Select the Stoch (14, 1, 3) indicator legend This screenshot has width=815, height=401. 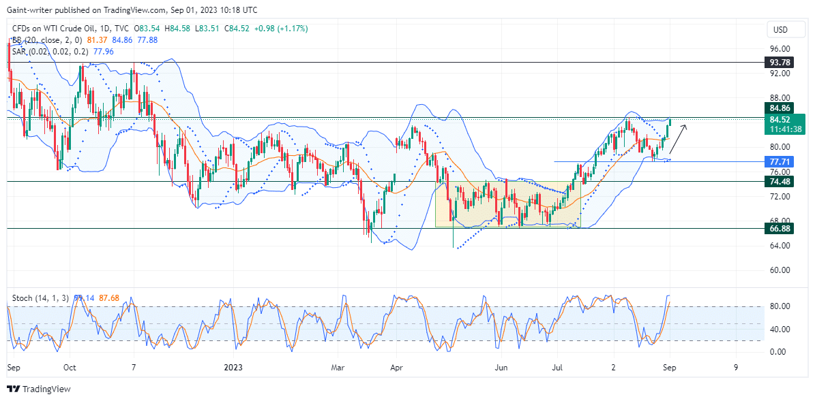tap(39, 298)
